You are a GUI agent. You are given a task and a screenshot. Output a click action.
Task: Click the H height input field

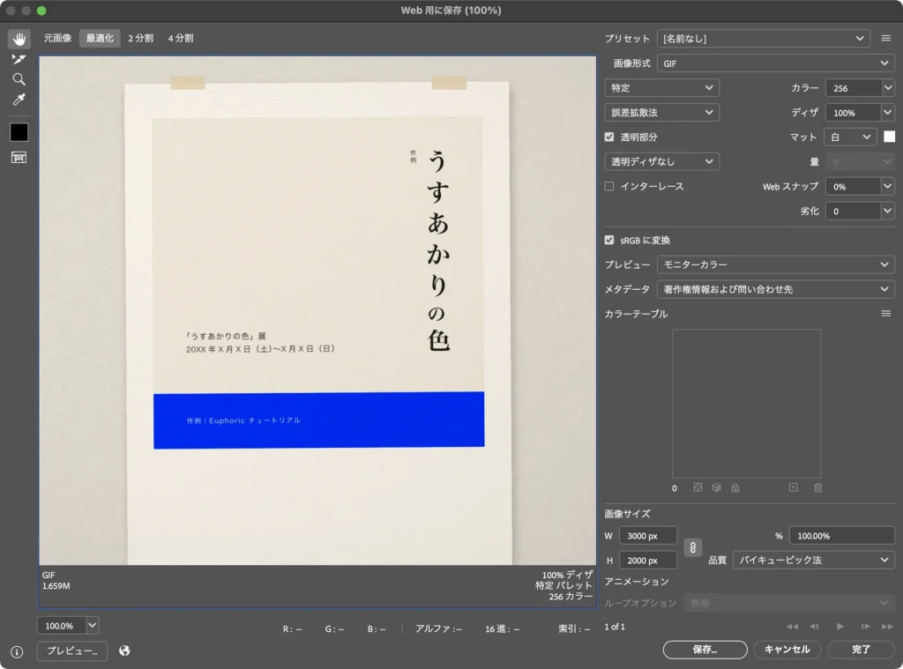click(x=648, y=561)
